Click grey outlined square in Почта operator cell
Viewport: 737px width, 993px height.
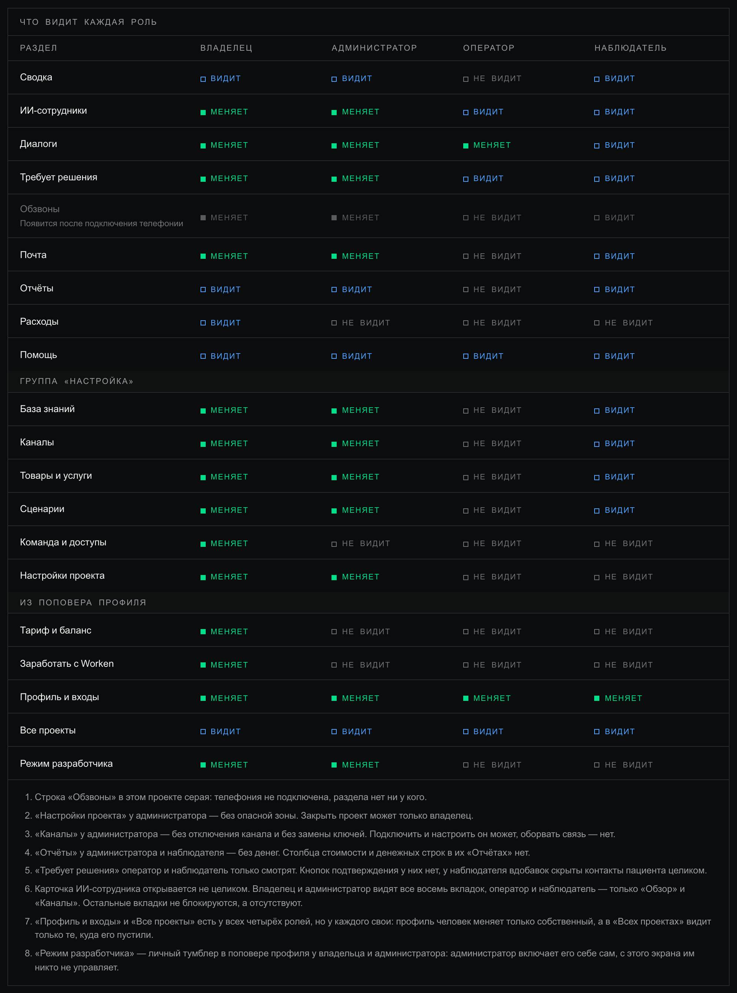(466, 257)
